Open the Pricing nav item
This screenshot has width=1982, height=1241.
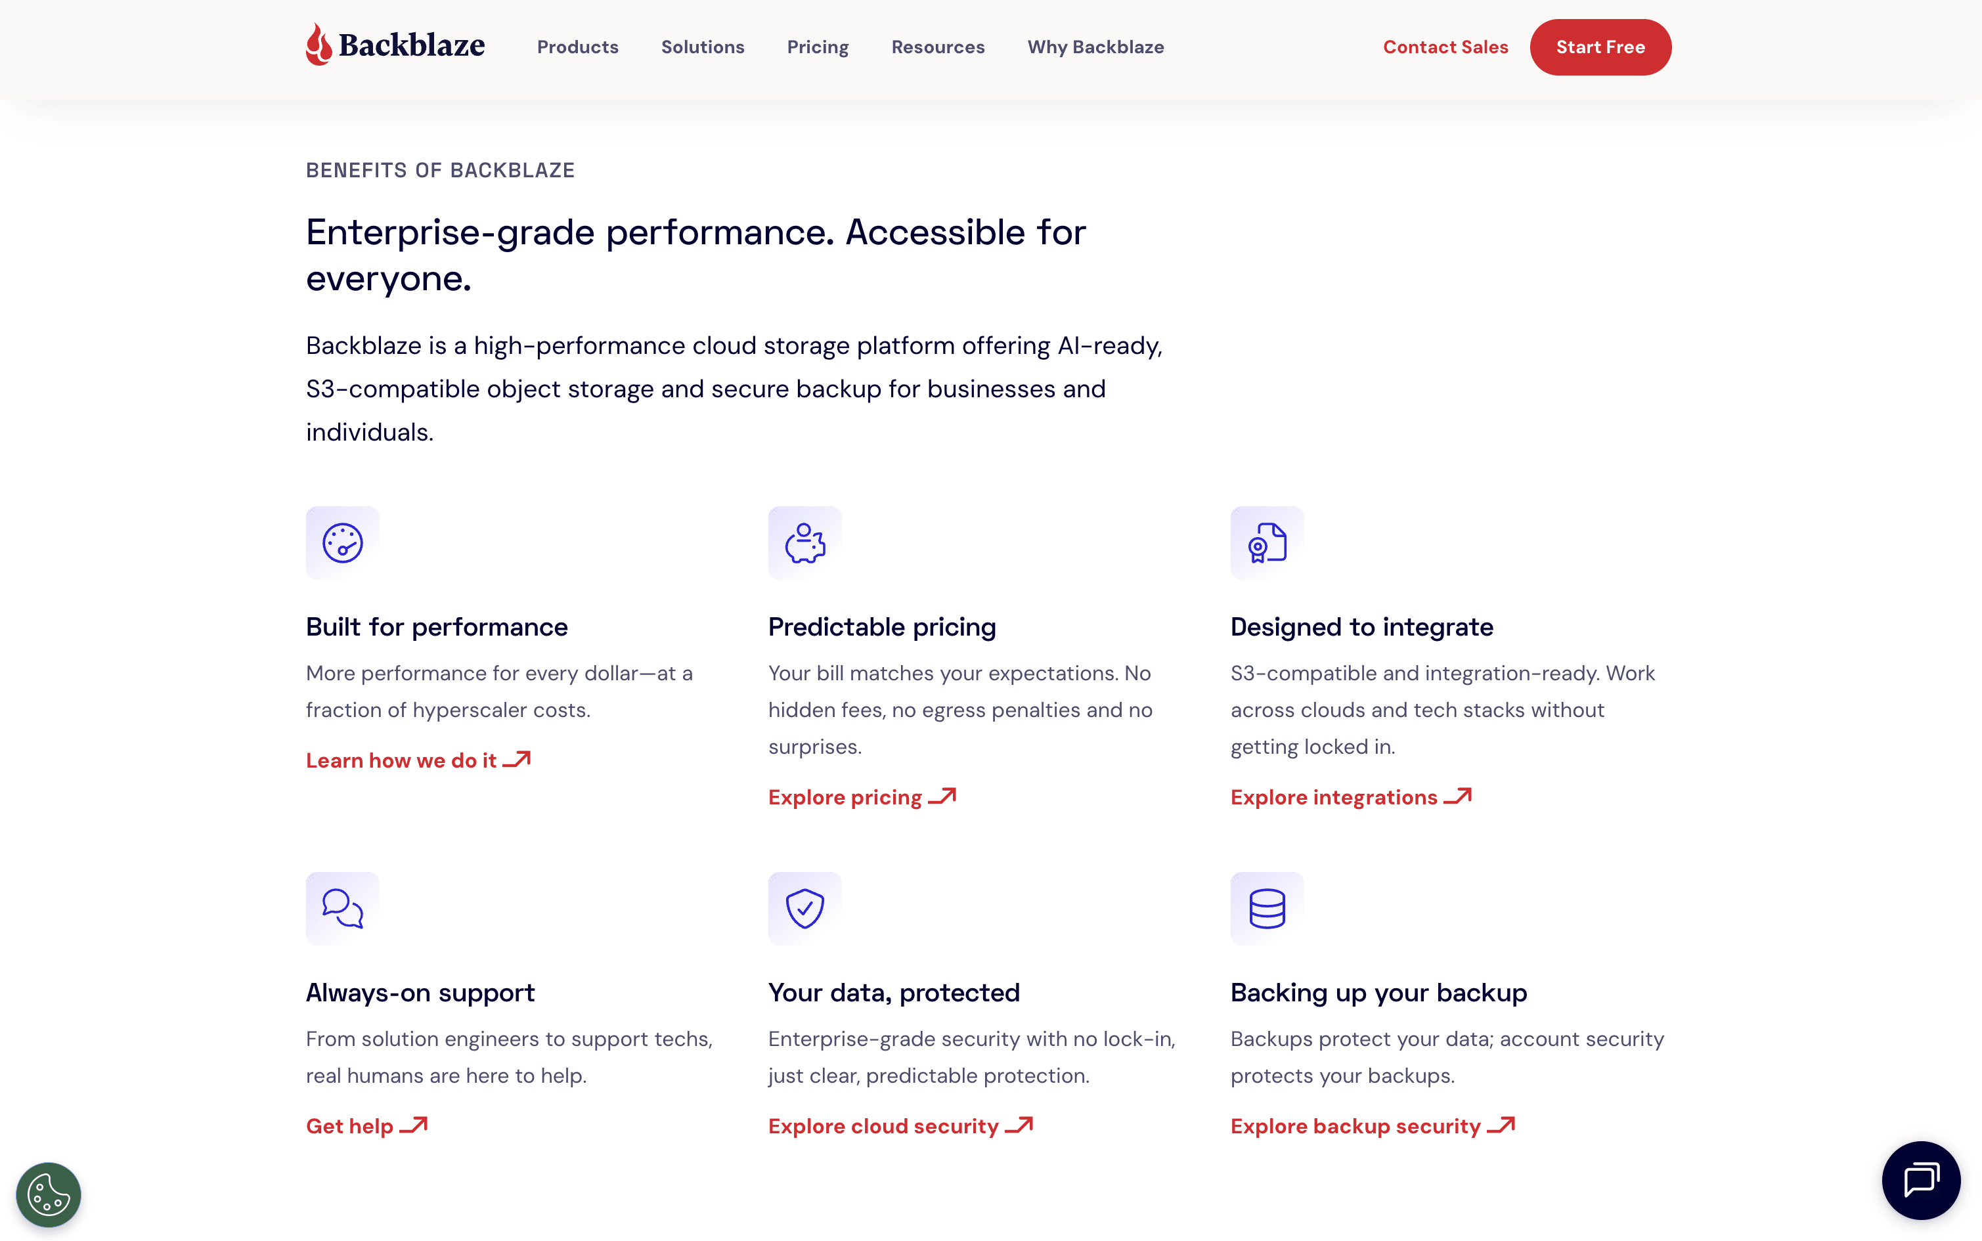coord(818,47)
